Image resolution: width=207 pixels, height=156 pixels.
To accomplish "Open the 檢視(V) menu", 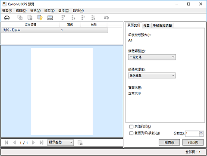I will 35,10.
